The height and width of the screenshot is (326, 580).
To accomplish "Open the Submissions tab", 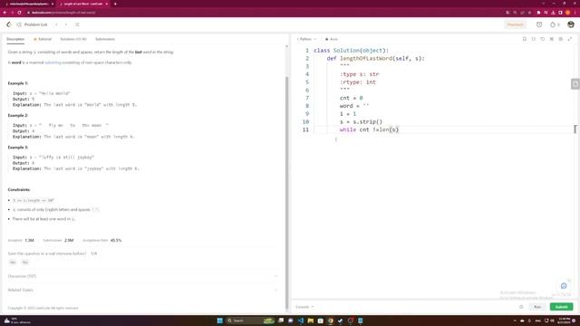I will tap(105, 39).
